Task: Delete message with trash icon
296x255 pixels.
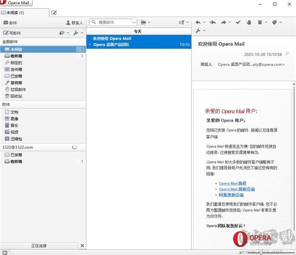Action: pyautogui.click(x=260, y=22)
